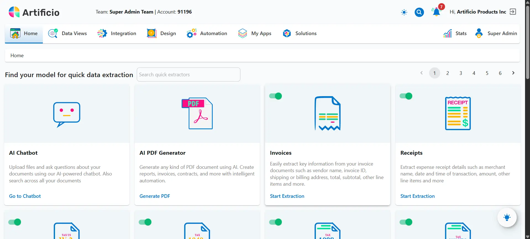Toggle off the Invoices extractor switch
The height and width of the screenshot is (239, 530).
click(276, 96)
